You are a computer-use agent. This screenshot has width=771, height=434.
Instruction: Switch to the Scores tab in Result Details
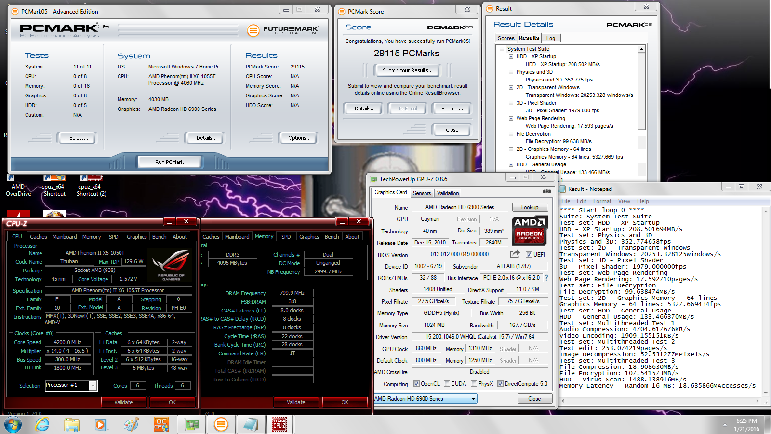(x=506, y=38)
